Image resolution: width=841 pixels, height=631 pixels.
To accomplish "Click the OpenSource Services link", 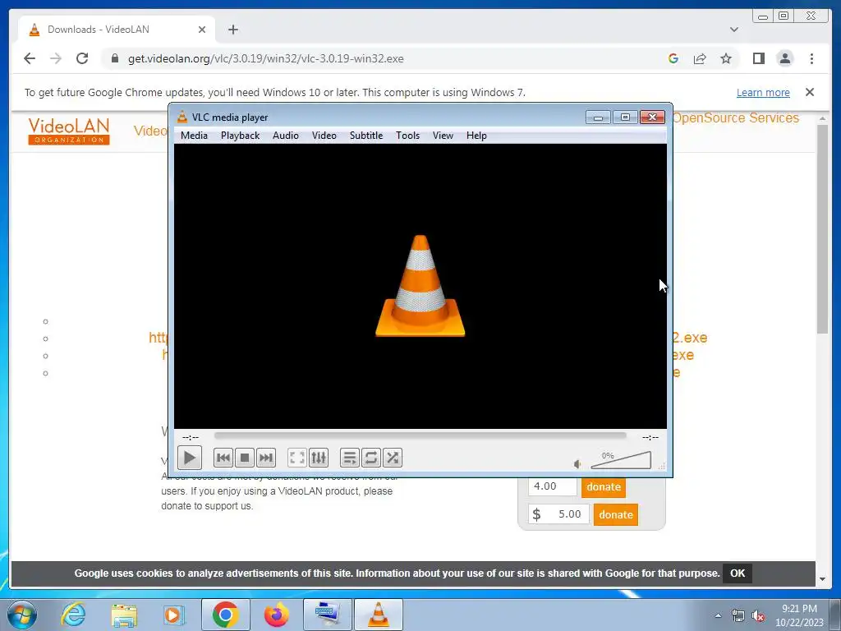I will (736, 118).
